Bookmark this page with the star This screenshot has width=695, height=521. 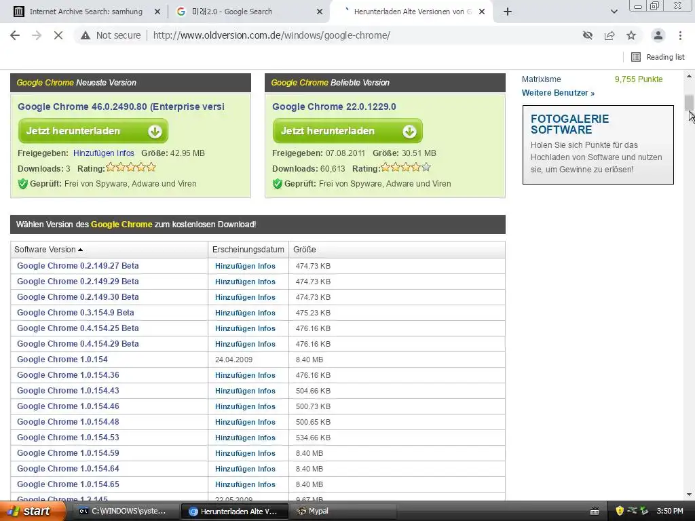pyautogui.click(x=631, y=35)
